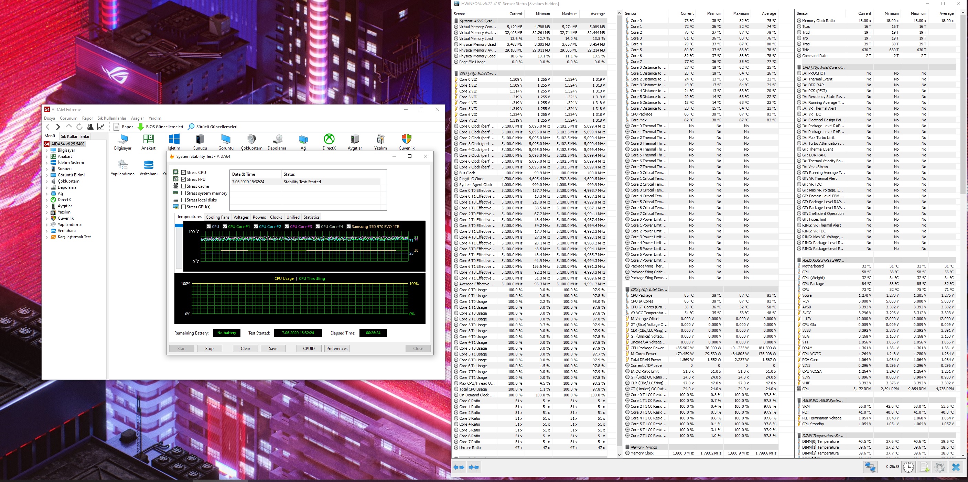Image resolution: width=968 pixels, height=482 pixels.
Task: Select the Sık Kullanılanlar sidebar tab
Action: pos(75,136)
